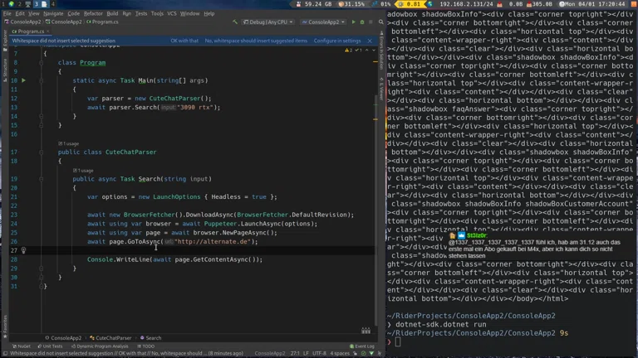
Task: Close the Program.cs tab
Action: click(x=47, y=31)
